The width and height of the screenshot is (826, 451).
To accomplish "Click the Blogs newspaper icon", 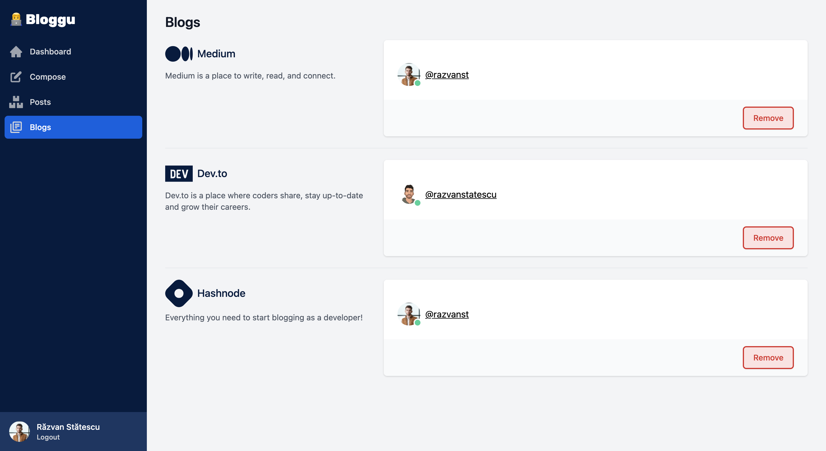I will click(16, 127).
